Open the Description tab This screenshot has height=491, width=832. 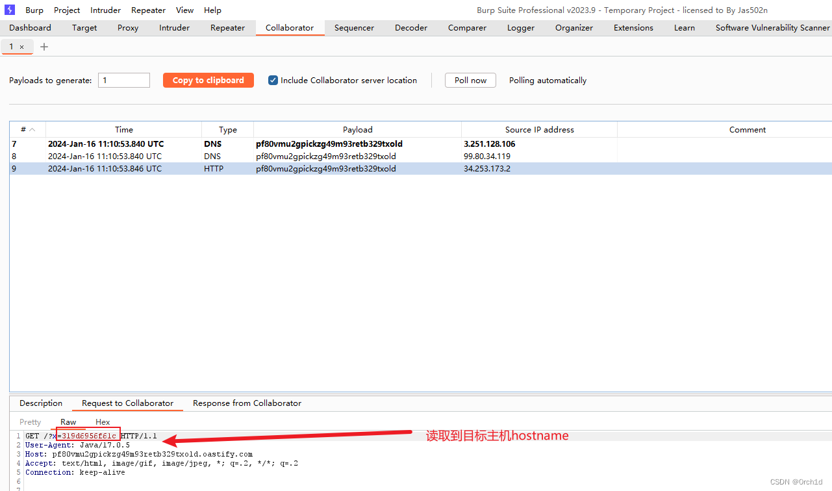pos(41,403)
